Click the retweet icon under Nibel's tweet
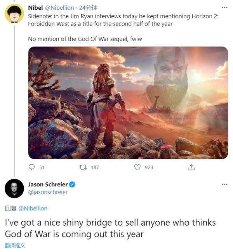Screen dimensions: 233x252 pos(83,167)
